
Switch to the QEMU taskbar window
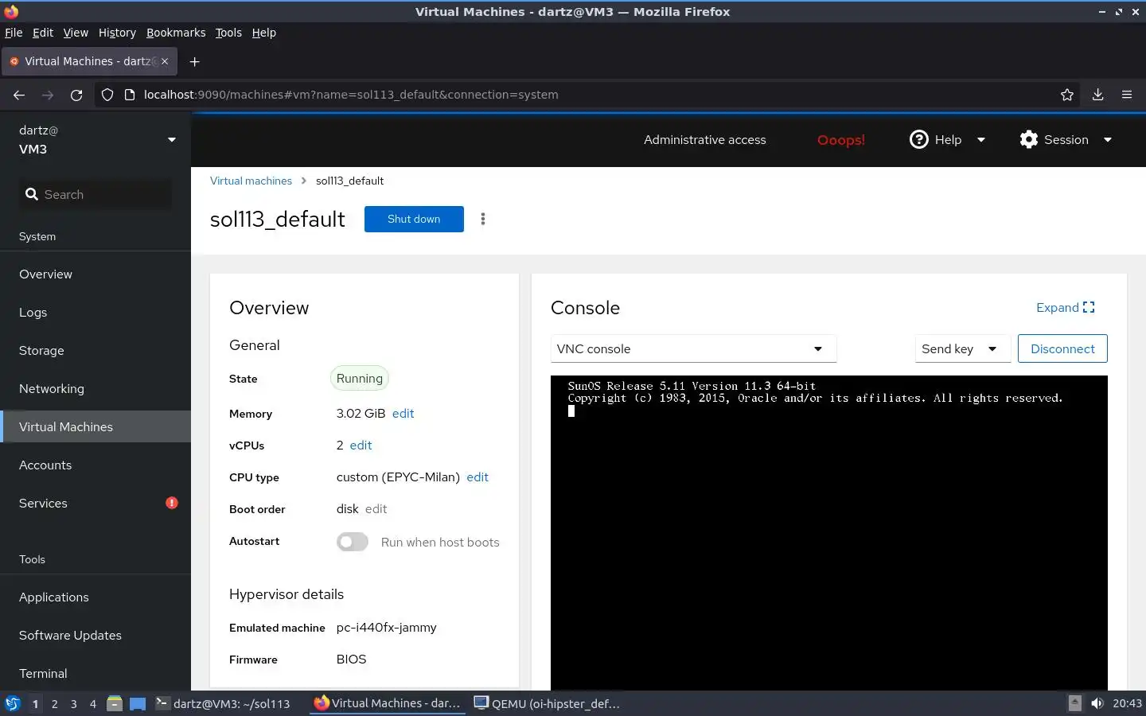click(548, 703)
